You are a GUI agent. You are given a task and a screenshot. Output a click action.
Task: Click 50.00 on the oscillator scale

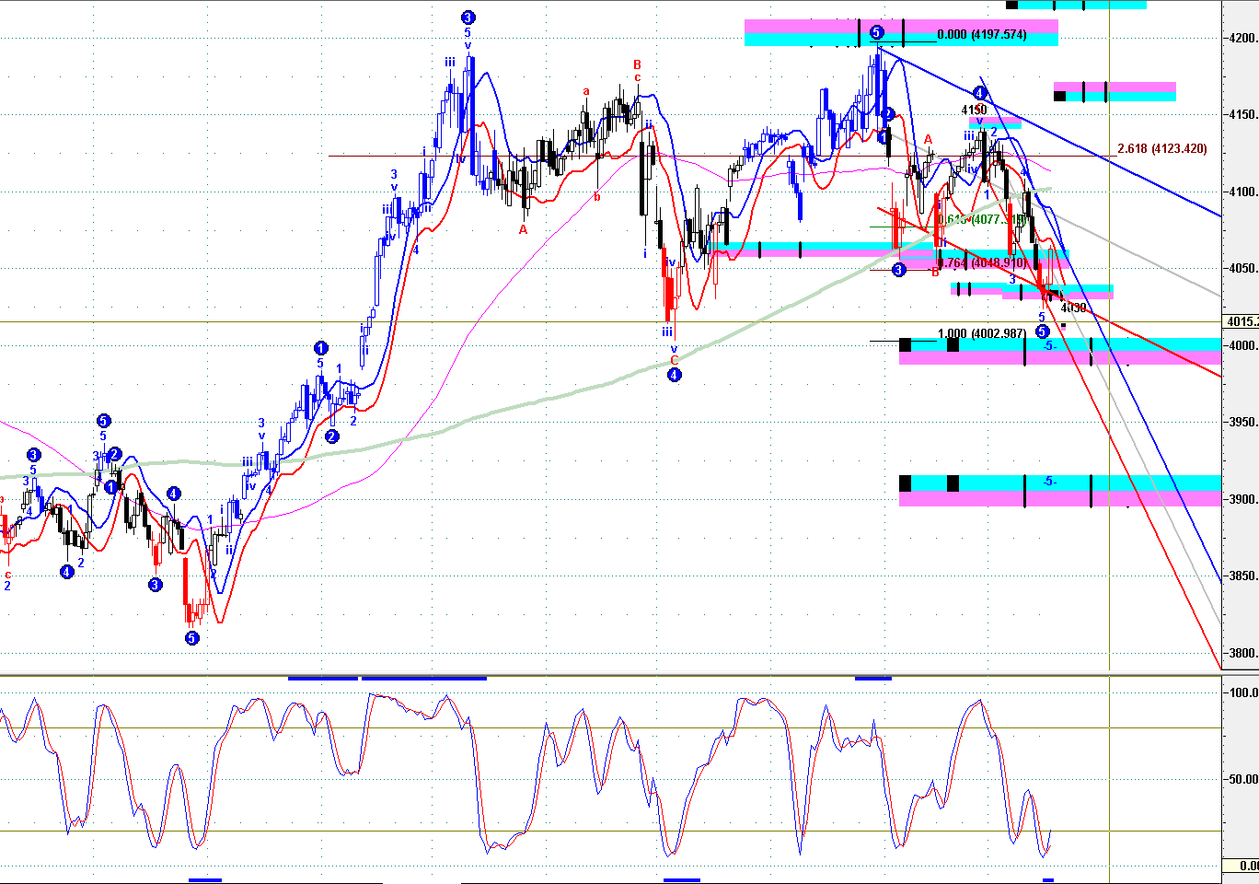(1243, 779)
